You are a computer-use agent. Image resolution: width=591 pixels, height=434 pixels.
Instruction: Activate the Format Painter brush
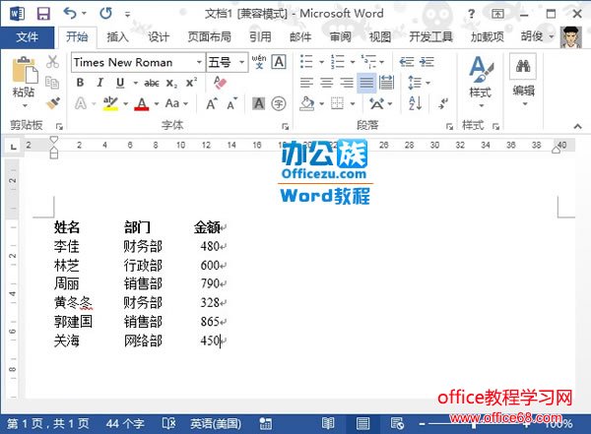(x=53, y=103)
